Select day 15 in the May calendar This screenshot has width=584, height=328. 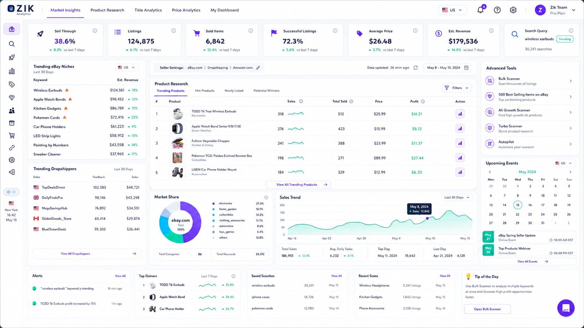tap(518, 205)
